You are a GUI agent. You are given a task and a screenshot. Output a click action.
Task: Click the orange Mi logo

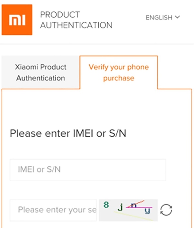coord(17,20)
